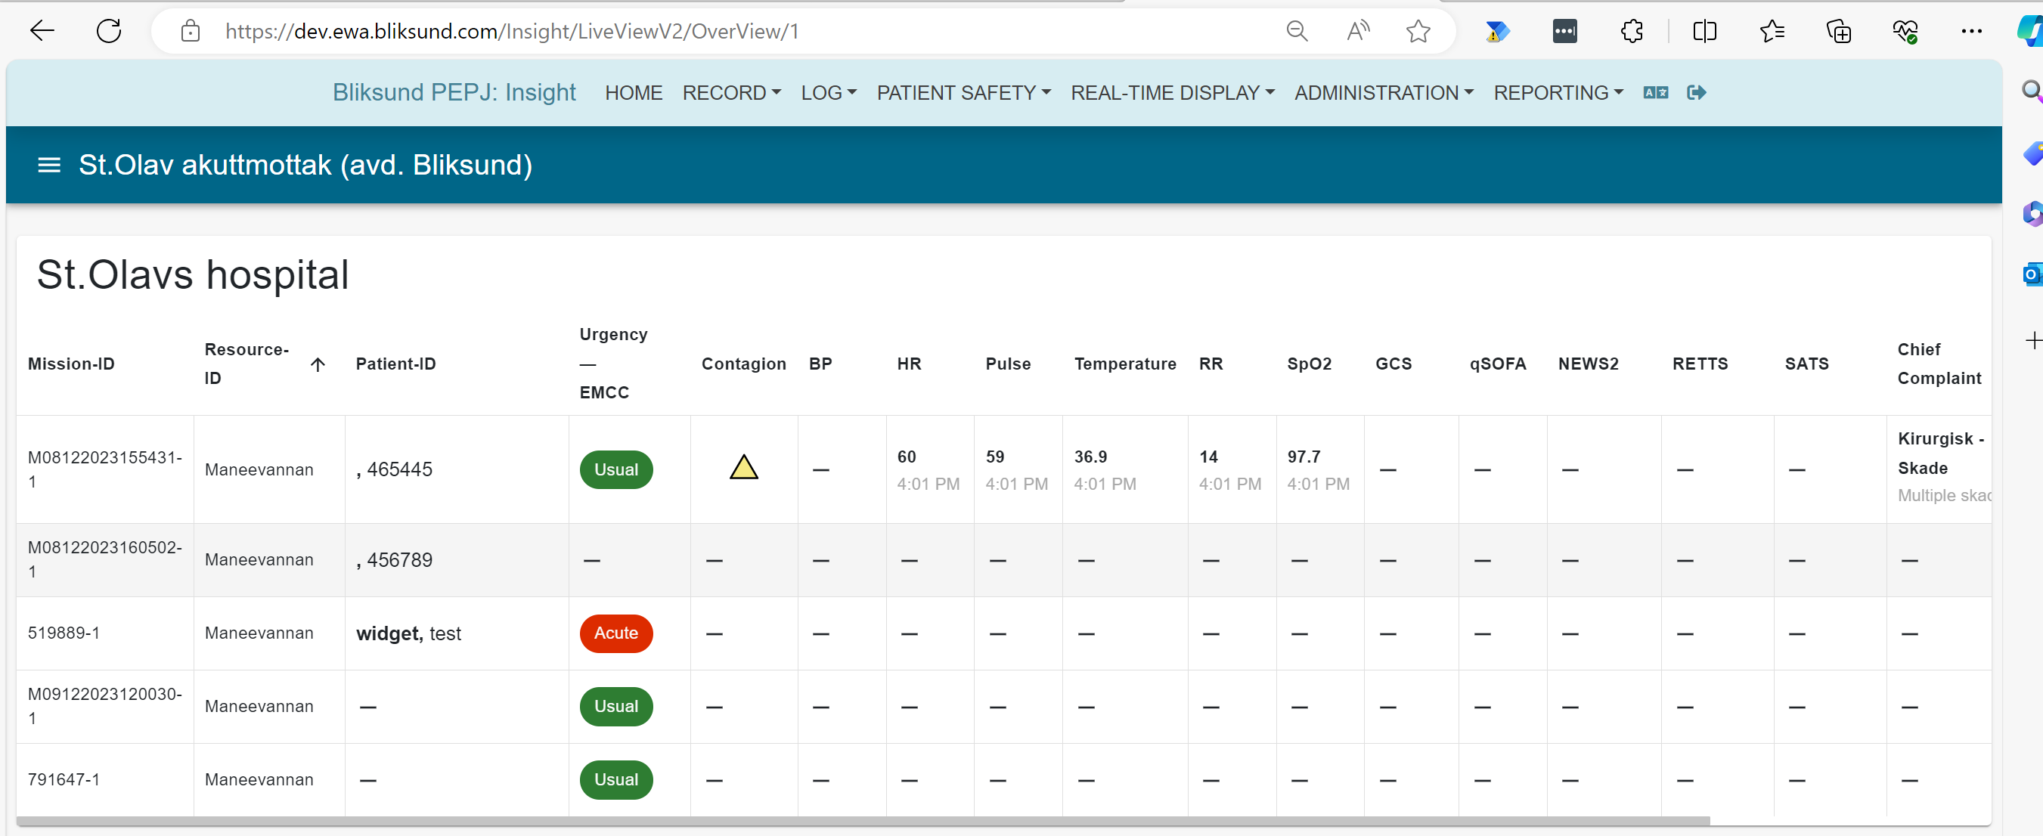The height and width of the screenshot is (836, 2043).
Task: Go back to the previous browser page
Action: pos(42,31)
